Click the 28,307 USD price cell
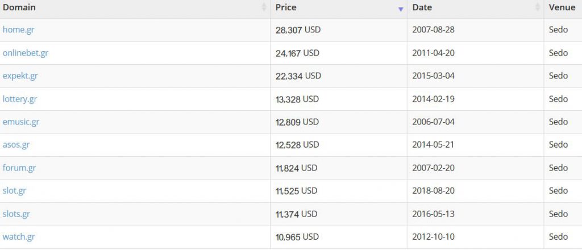The image size is (582, 250). coord(298,30)
